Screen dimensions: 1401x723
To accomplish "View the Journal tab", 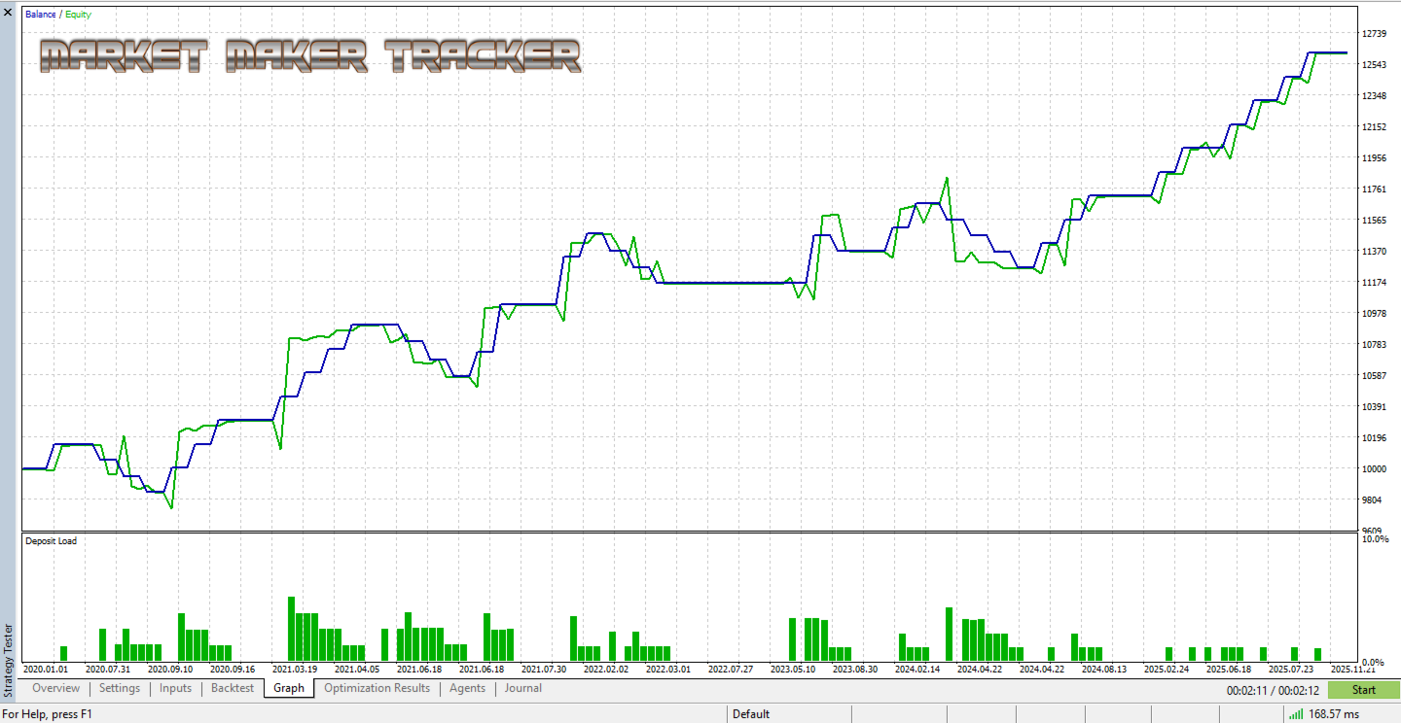I will 523,688.
